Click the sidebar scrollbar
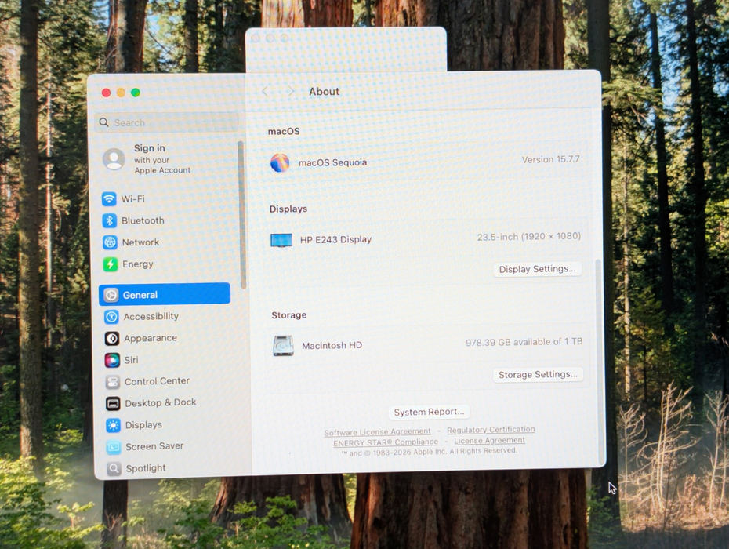729x549 pixels. (241, 215)
